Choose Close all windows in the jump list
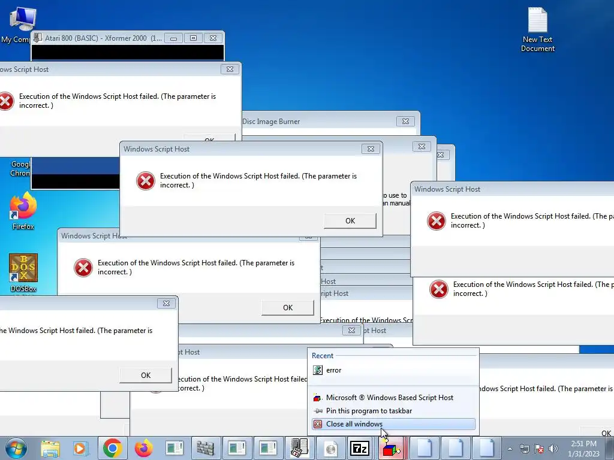The image size is (614, 460). (393, 424)
